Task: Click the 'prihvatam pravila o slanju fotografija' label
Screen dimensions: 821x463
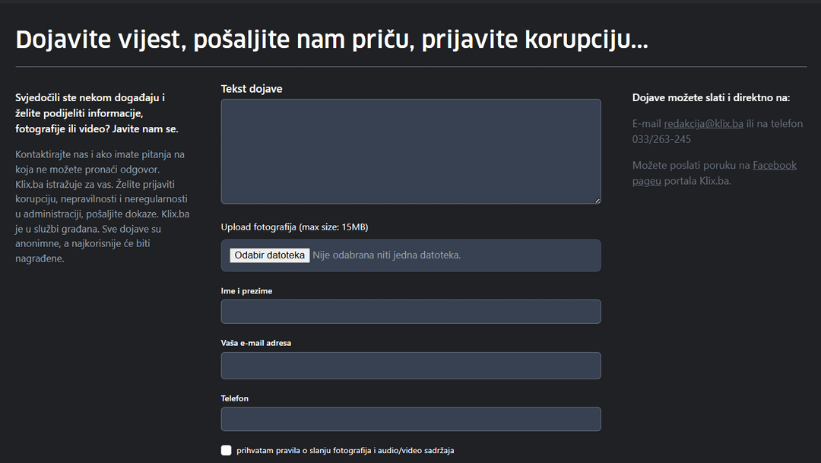Action: (x=345, y=450)
